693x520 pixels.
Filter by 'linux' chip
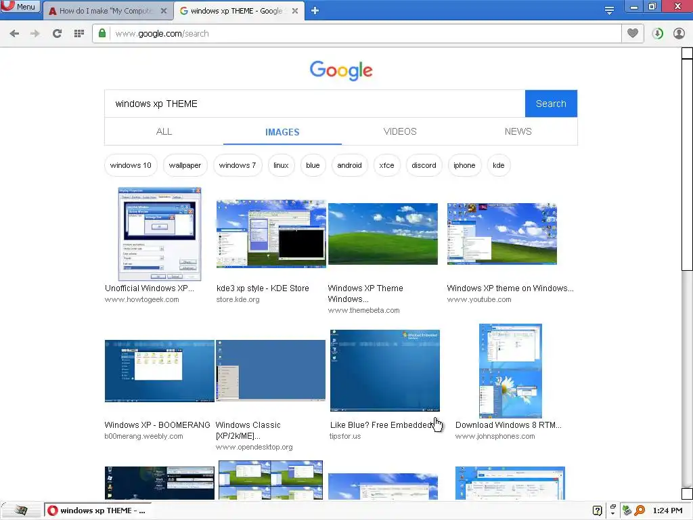pos(281,165)
